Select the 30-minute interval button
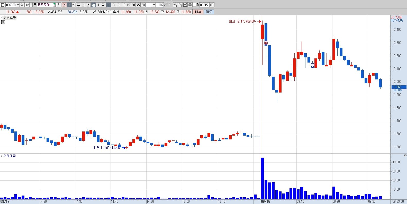 click(x=133, y=5)
